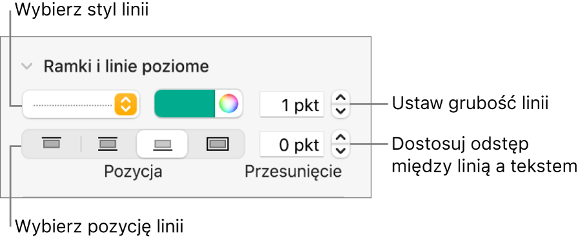The width and height of the screenshot is (578, 240).
Task: Increase offset value with up arrow
Action: pos(341,138)
